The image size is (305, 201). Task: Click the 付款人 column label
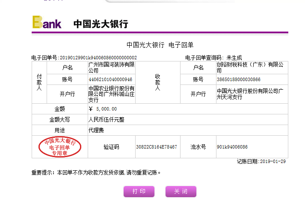[x=39, y=82]
